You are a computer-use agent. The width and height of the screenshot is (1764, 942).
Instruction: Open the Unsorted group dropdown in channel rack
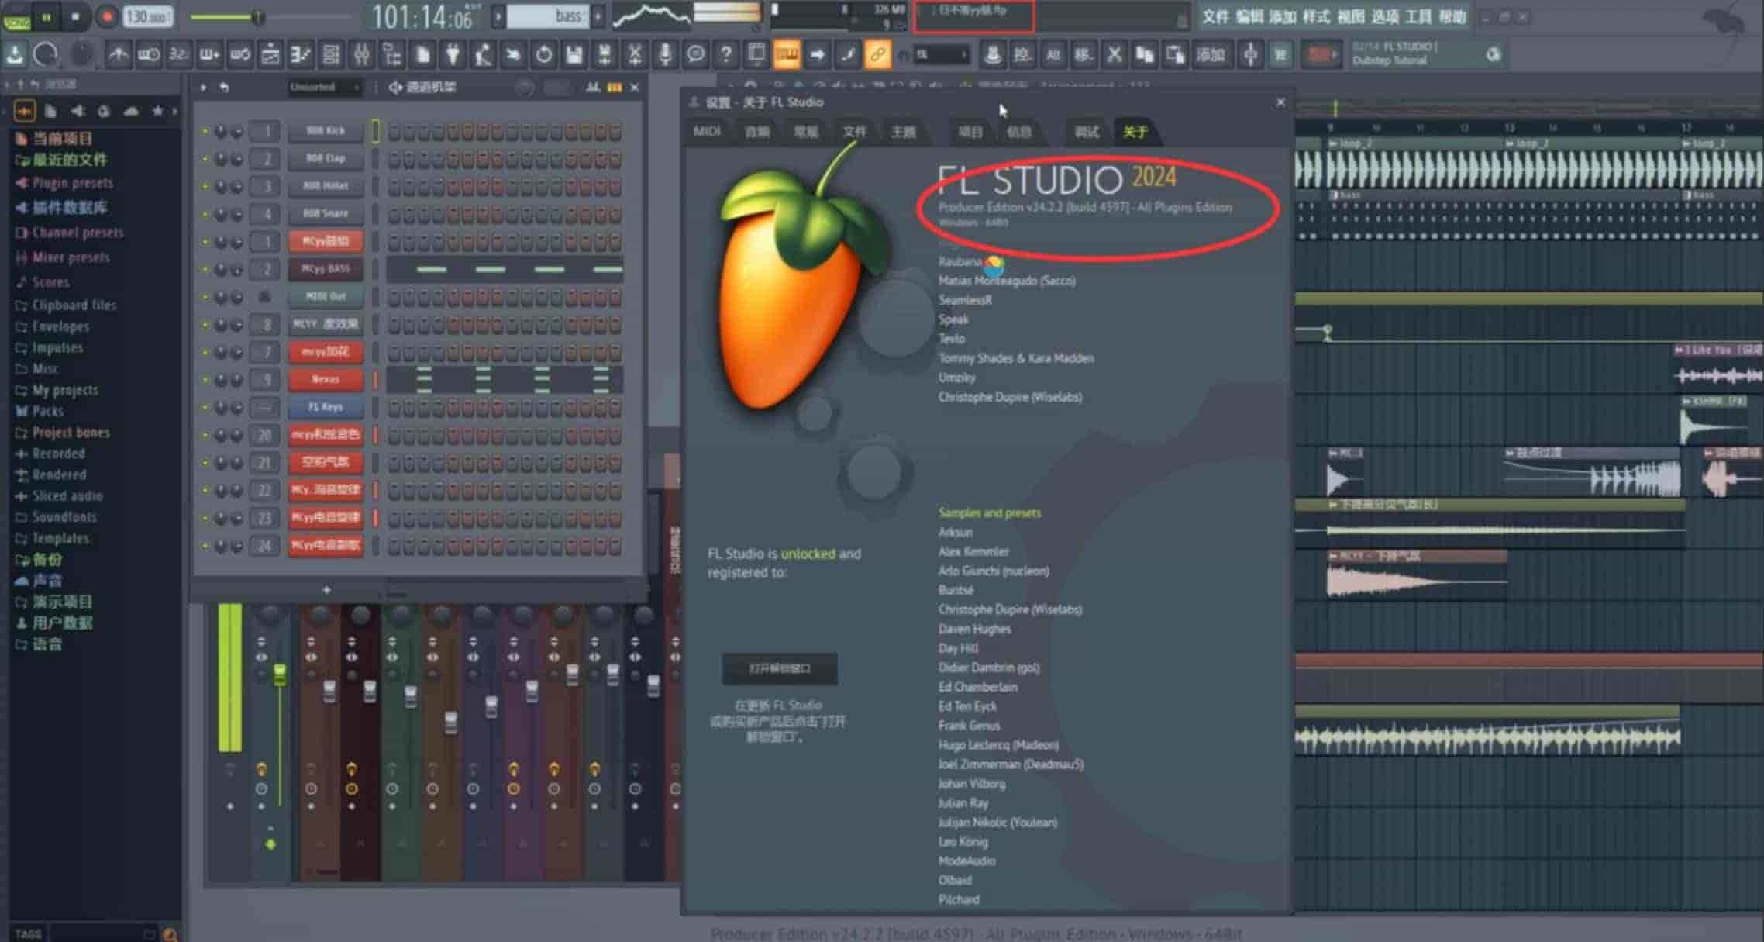(x=325, y=88)
